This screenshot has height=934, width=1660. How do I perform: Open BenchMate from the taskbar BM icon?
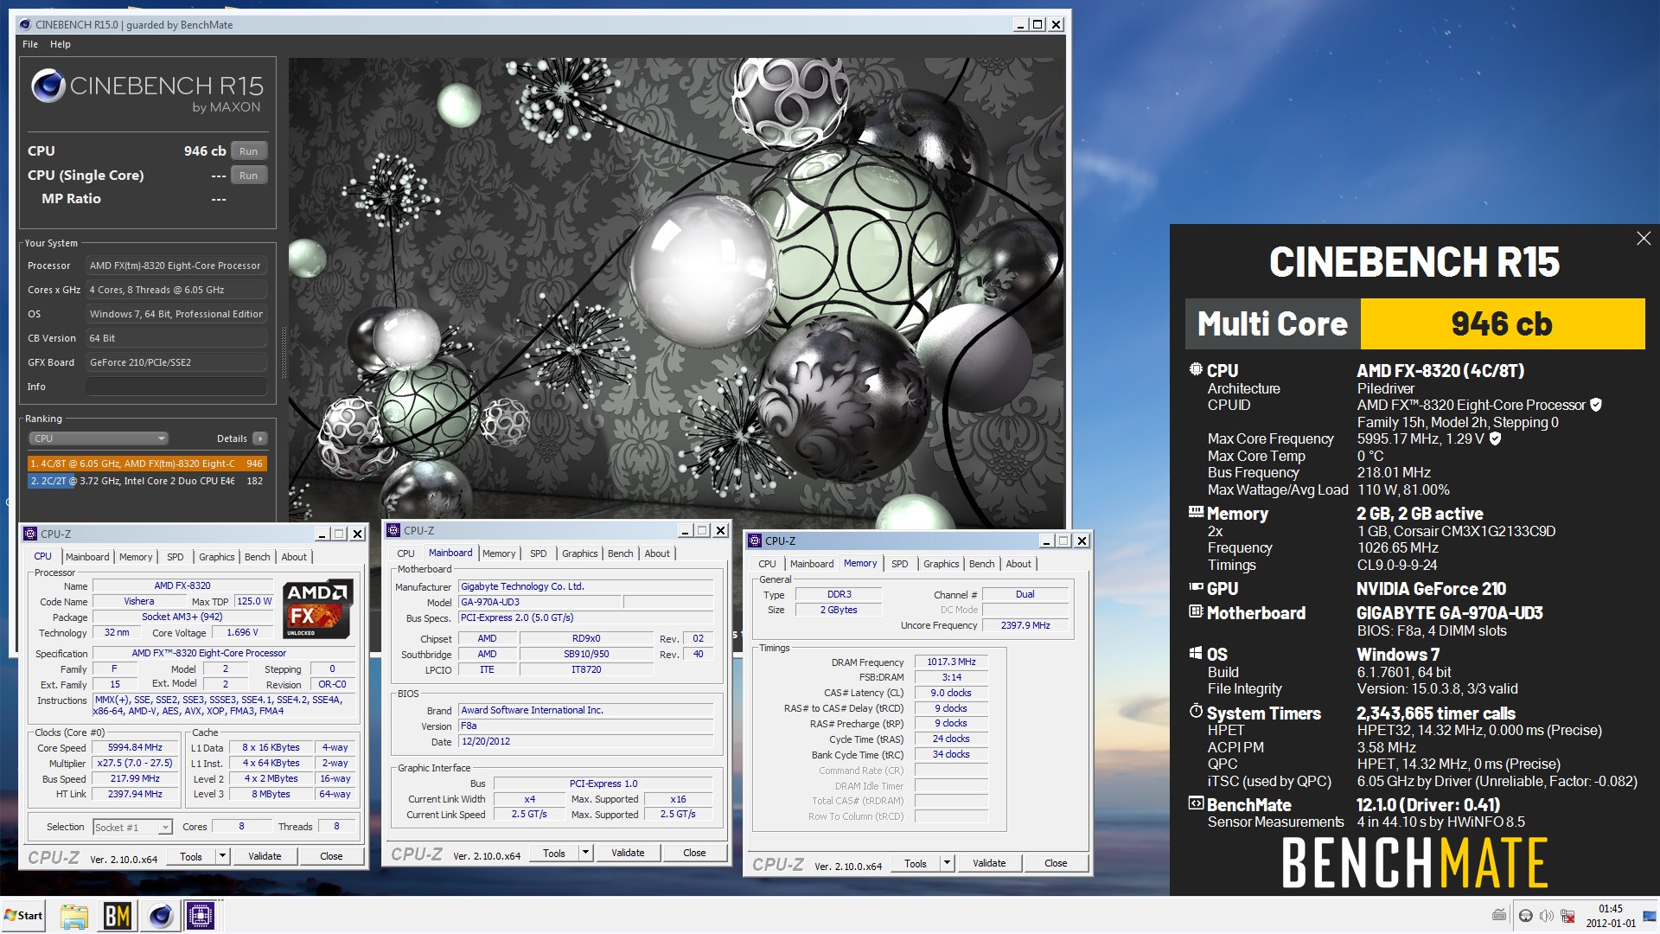[117, 916]
